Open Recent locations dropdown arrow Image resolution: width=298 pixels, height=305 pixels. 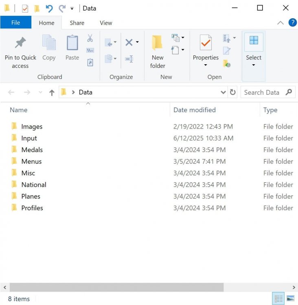tap(40, 92)
